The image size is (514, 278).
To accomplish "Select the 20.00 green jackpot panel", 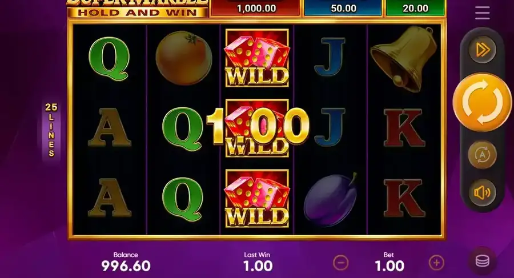I will click(415, 8).
